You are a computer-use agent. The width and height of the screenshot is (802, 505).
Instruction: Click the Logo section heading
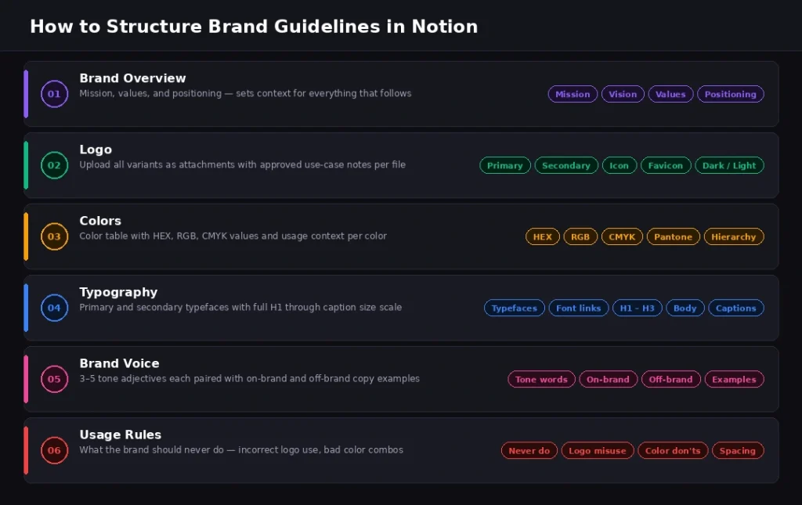coord(96,150)
